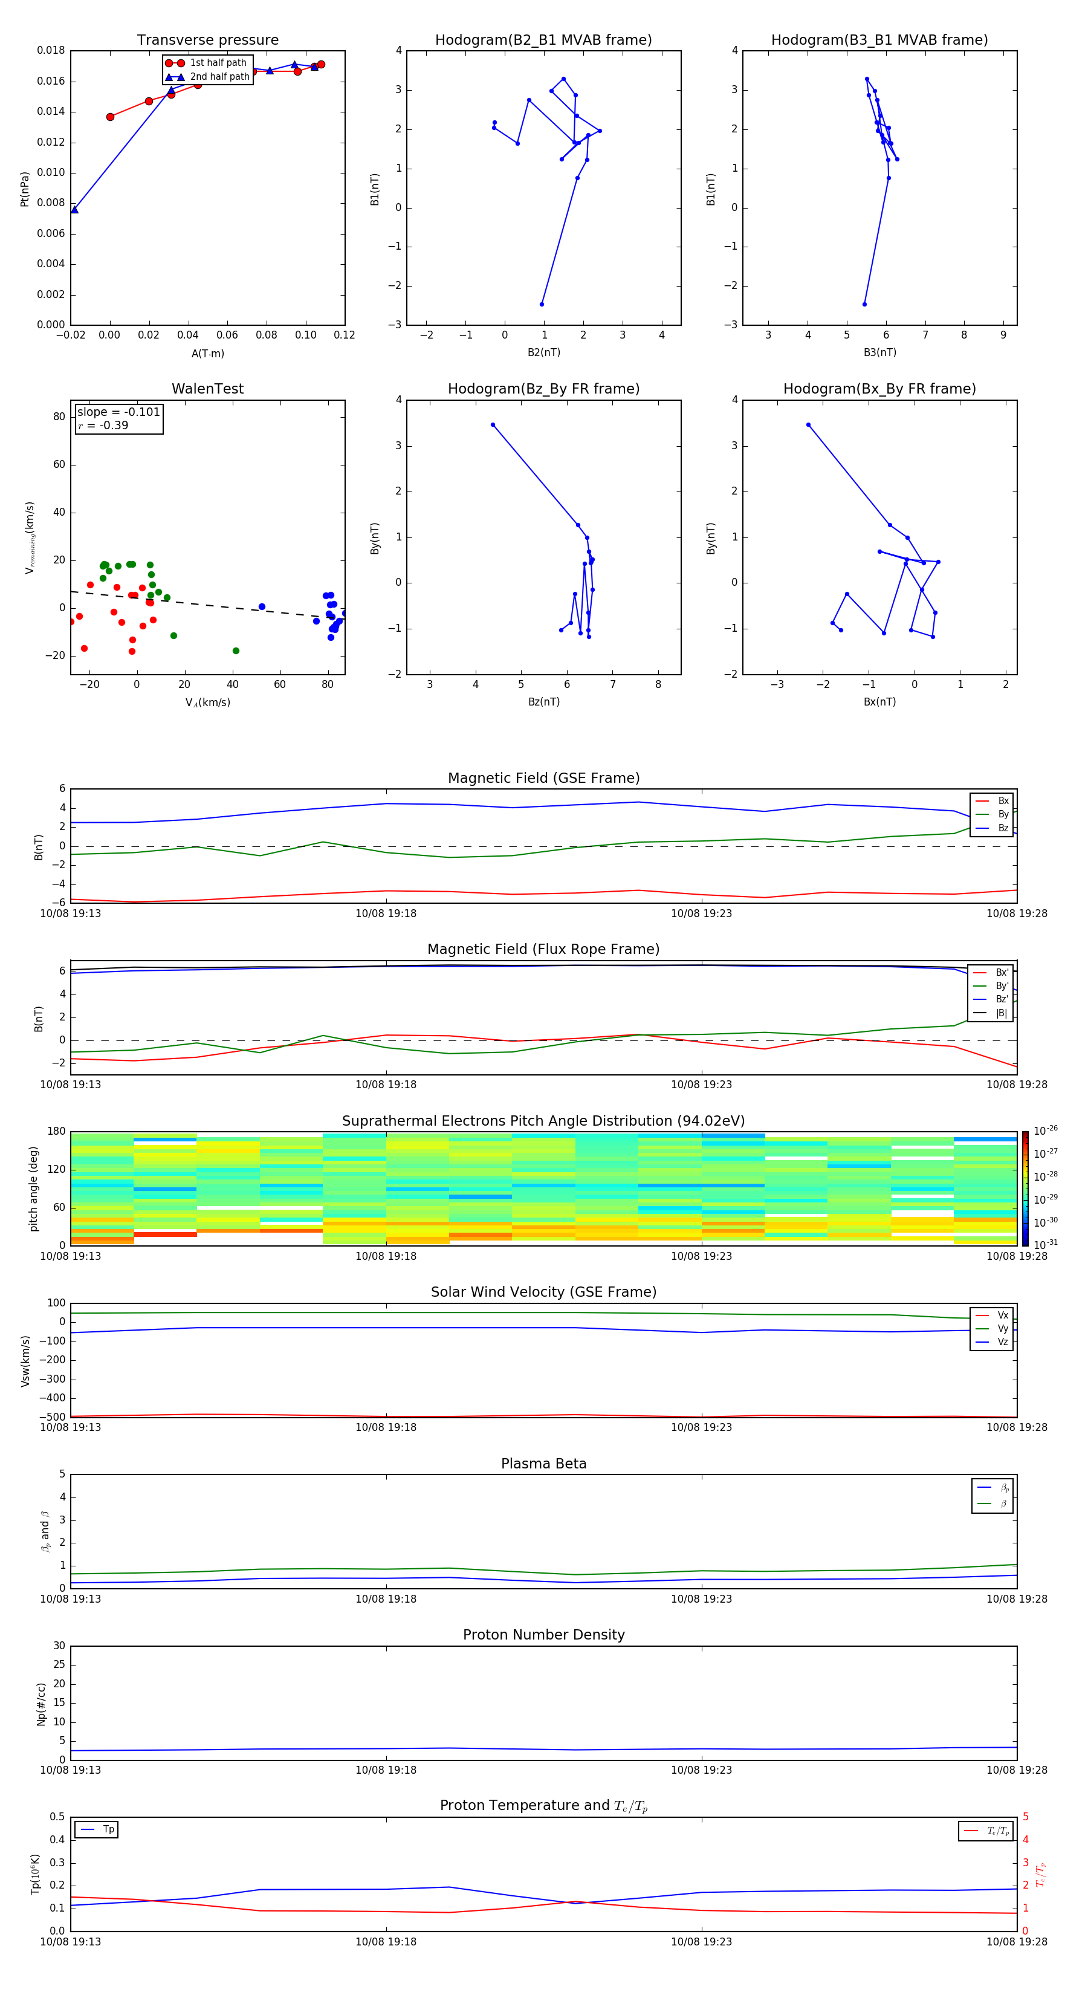Click the Hodogram(B2_B1 MVAB frame) title
The height and width of the screenshot is (1995, 1088).
coord(543,41)
